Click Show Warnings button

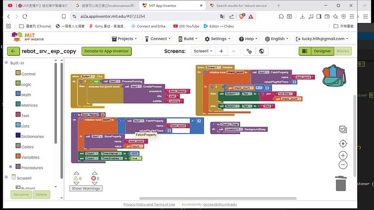pyautogui.click(x=86, y=188)
